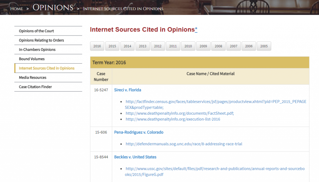
Task: Go to Home in breadcrumb
Action: [x=17, y=8]
